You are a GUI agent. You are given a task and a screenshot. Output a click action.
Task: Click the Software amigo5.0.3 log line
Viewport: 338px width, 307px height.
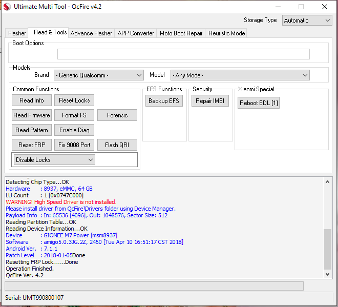pos(95,242)
